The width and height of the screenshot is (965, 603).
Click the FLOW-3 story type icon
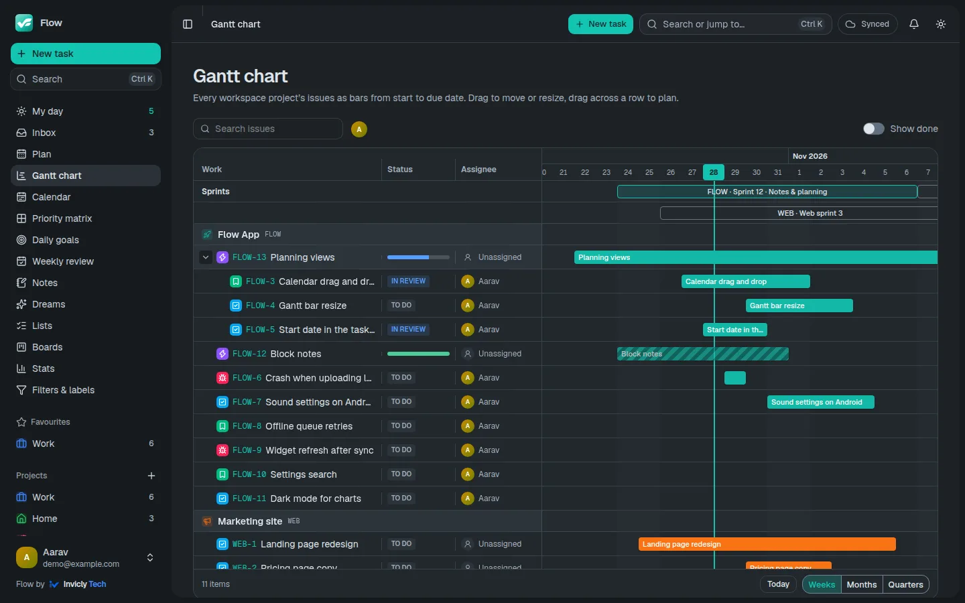click(236, 281)
